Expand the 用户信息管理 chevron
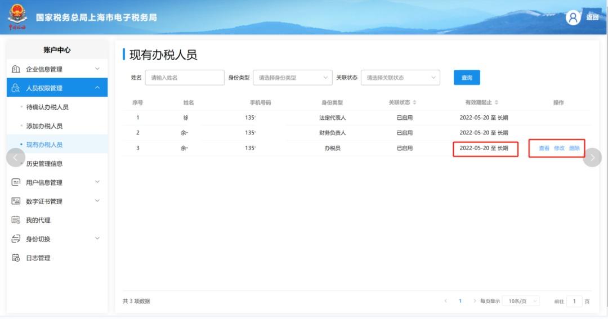608x319 pixels. [x=97, y=182]
